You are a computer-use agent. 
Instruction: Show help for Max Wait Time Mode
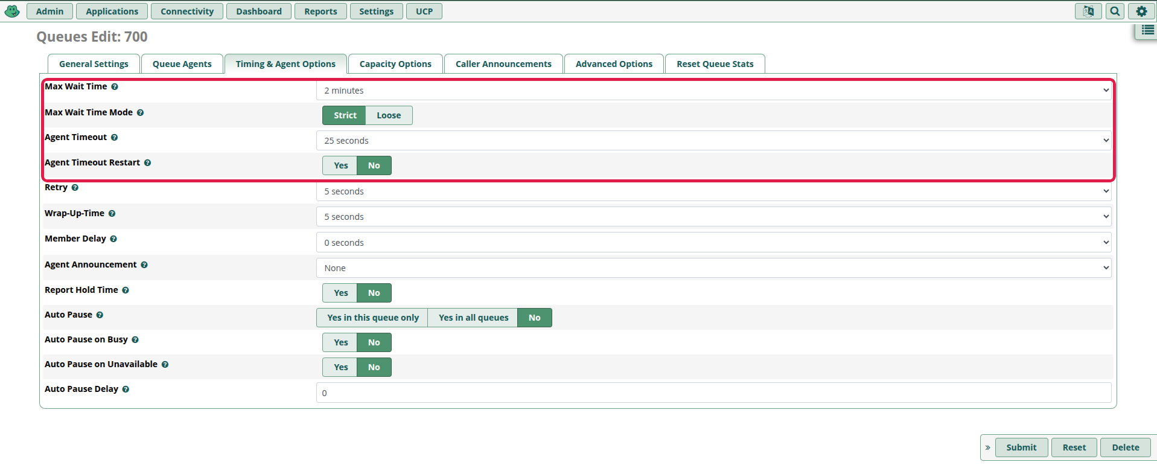tap(140, 113)
